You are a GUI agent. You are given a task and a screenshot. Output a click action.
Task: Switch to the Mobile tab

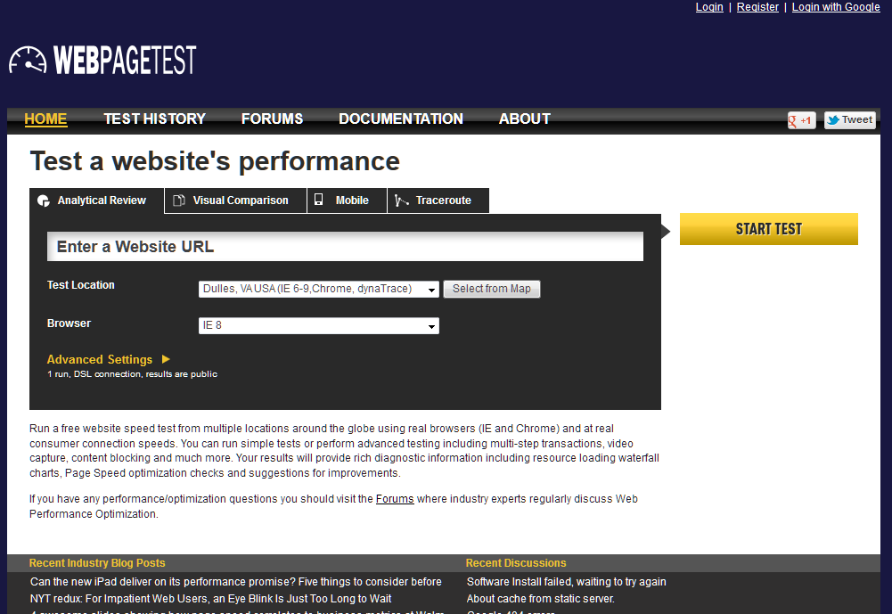point(347,201)
